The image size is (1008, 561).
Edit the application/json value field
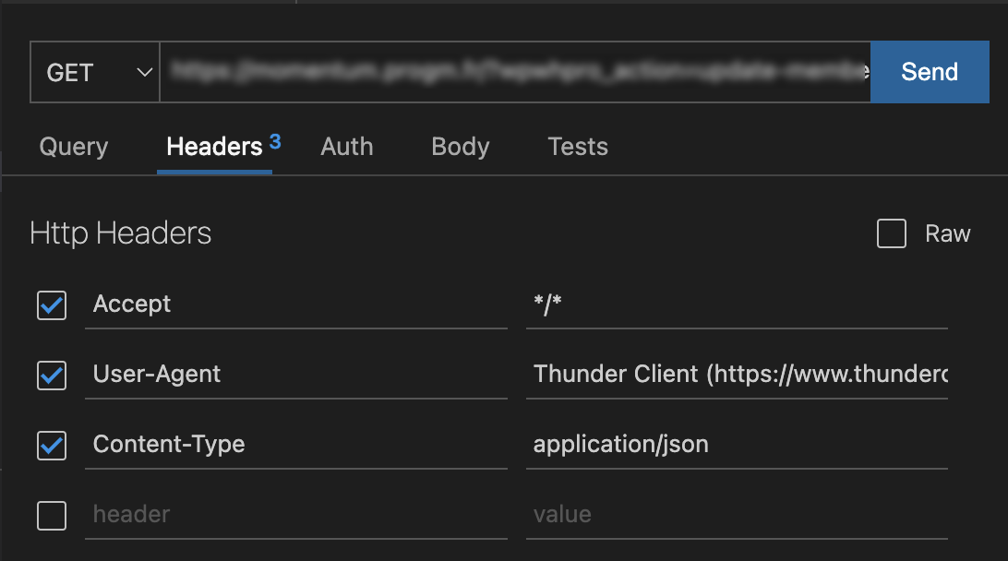pyautogui.click(x=737, y=445)
